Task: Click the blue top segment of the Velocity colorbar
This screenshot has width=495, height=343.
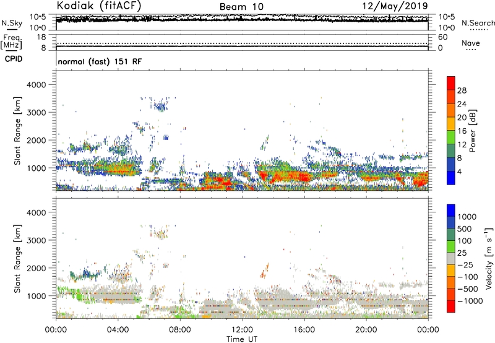Action: tap(451, 211)
